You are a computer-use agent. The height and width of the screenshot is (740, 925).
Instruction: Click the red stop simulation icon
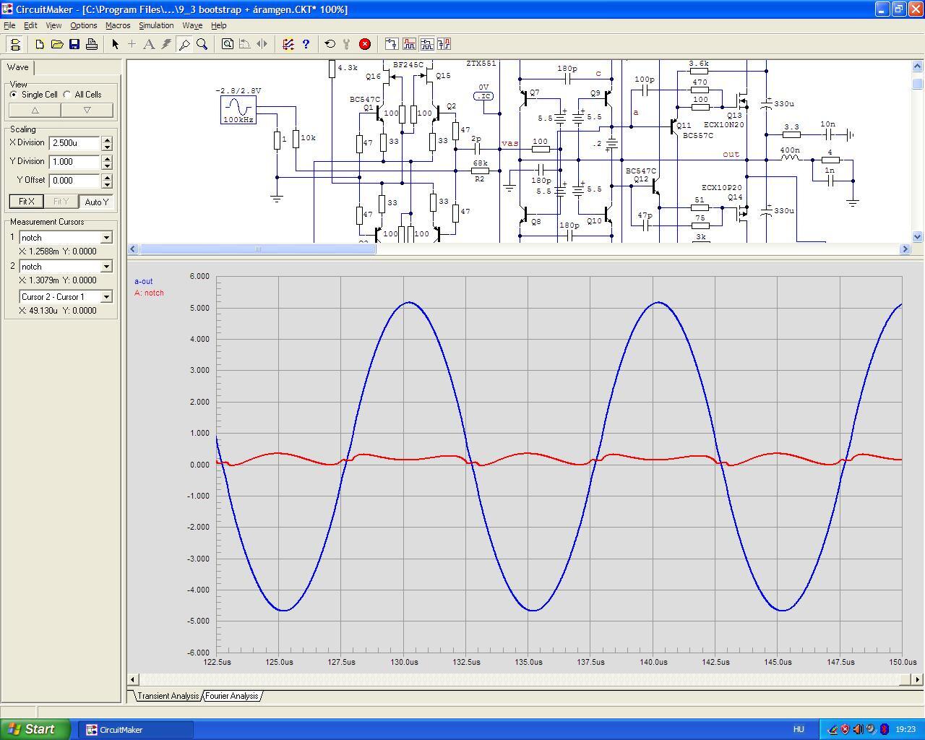tap(365, 44)
